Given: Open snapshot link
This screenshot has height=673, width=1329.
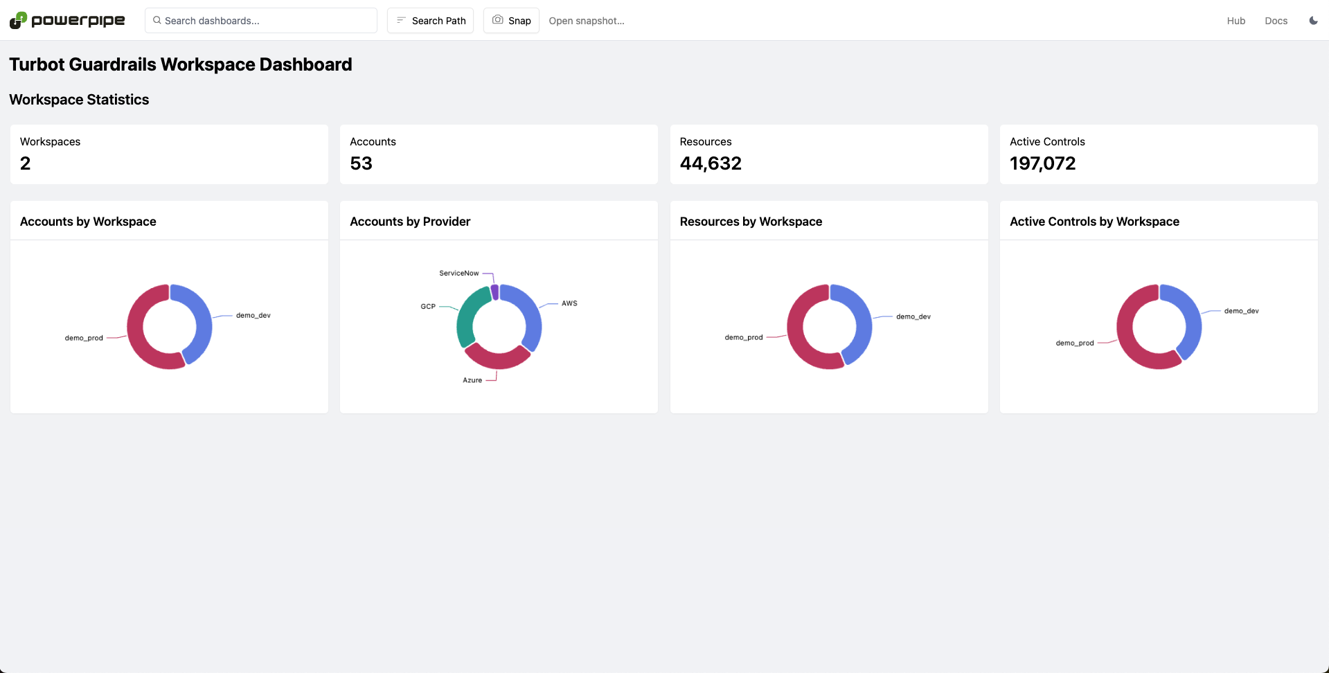Looking at the screenshot, I should (x=587, y=21).
